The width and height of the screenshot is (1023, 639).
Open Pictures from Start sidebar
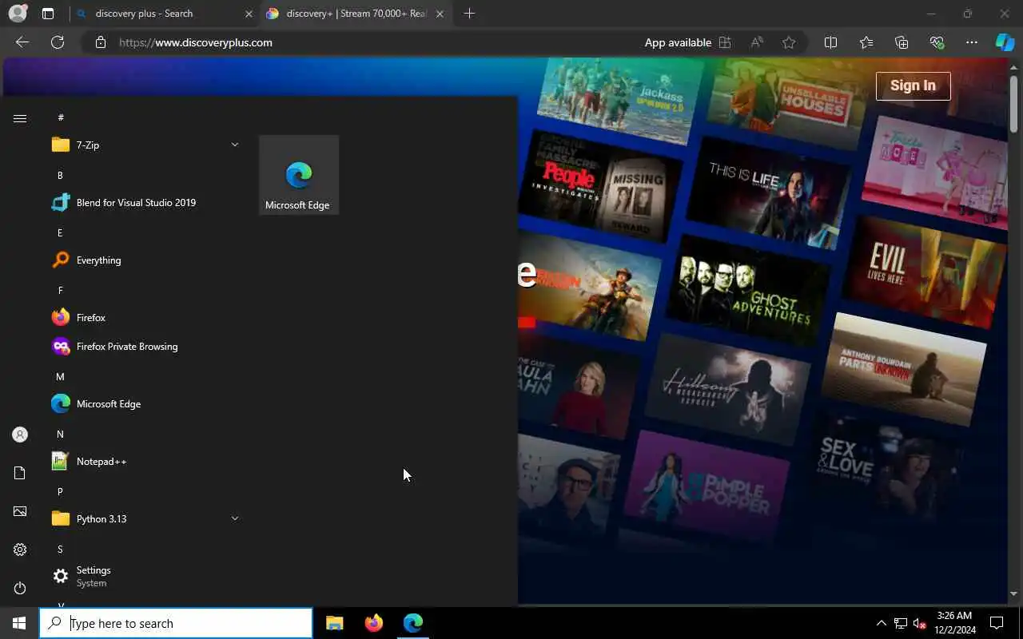pos(20,511)
